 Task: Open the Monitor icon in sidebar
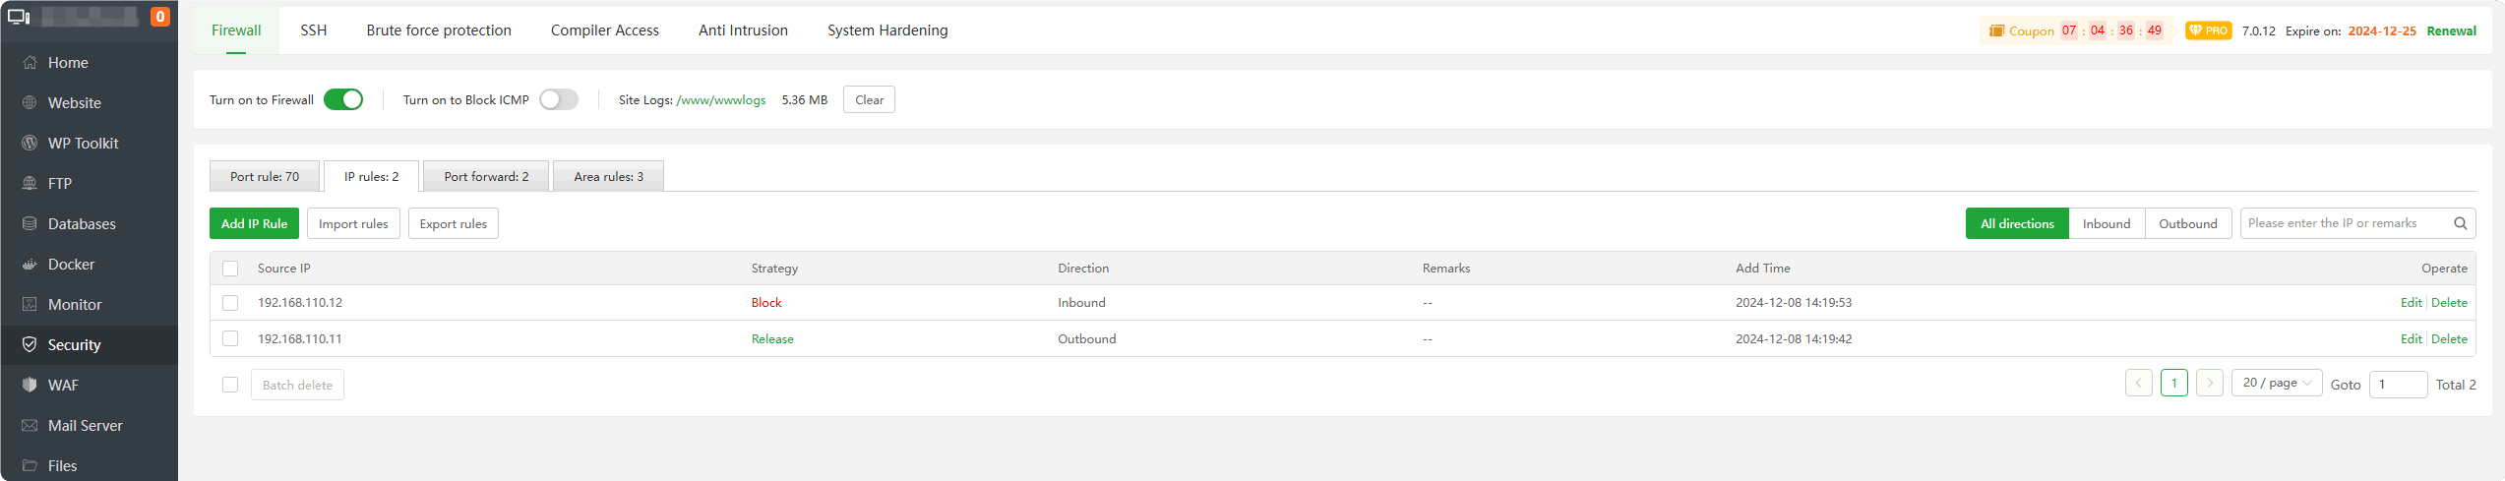(x=30, y=305)
